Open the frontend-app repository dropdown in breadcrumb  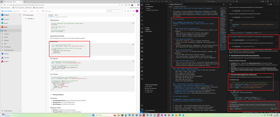pyautogui.click(x=47, y=11)
